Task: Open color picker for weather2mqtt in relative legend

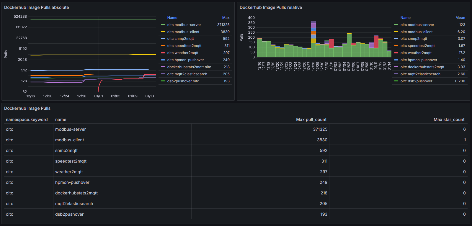Action: (x=396, y=53)
